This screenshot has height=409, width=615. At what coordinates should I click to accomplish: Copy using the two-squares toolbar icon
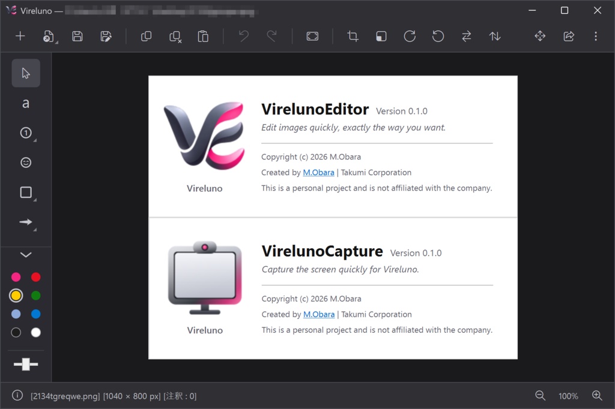point(146,37)
